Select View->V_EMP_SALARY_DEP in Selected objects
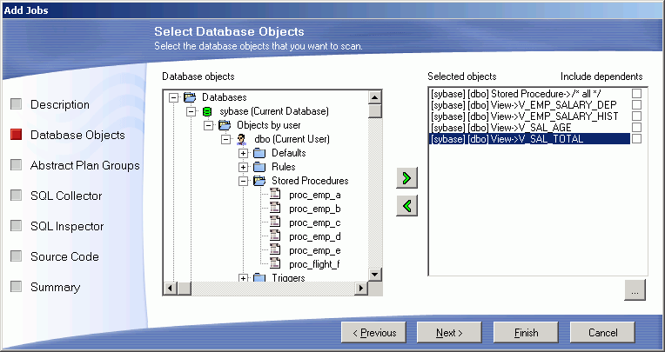 pyautogui.click(x=529, y=104)
